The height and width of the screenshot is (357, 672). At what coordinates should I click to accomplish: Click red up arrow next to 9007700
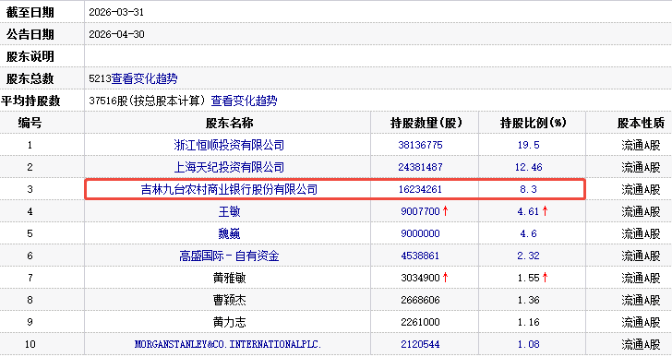445,211
